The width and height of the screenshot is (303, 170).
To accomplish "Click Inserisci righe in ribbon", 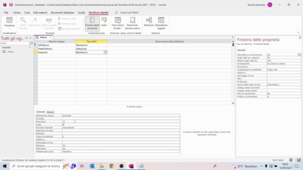I will click(x=67, y=19).
